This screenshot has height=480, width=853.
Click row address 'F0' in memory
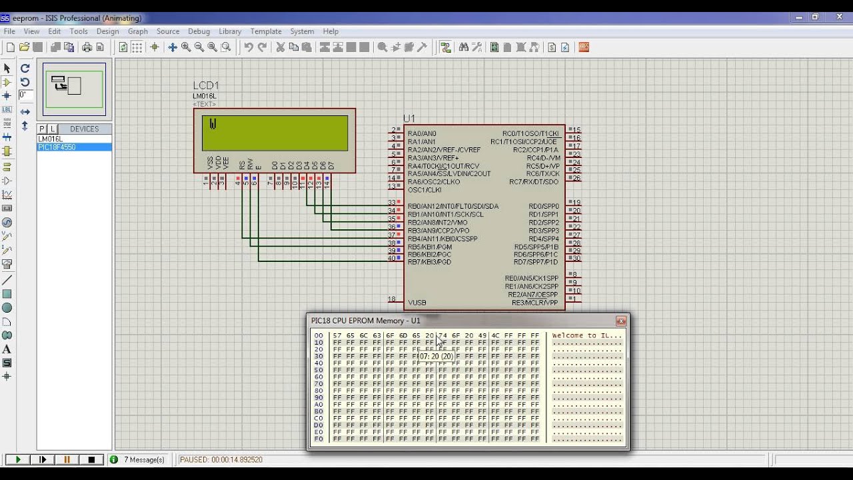coord(319,439)
